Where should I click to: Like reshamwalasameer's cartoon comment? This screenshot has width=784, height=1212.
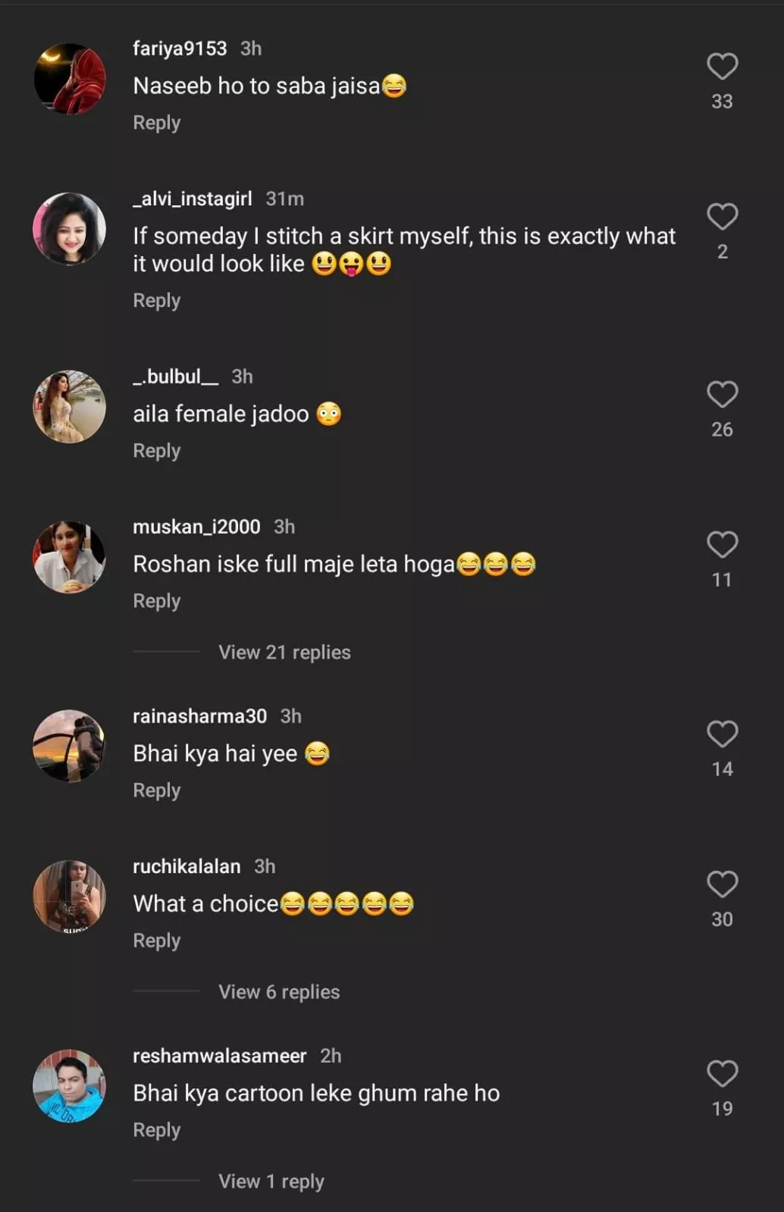click(722, 1073)
